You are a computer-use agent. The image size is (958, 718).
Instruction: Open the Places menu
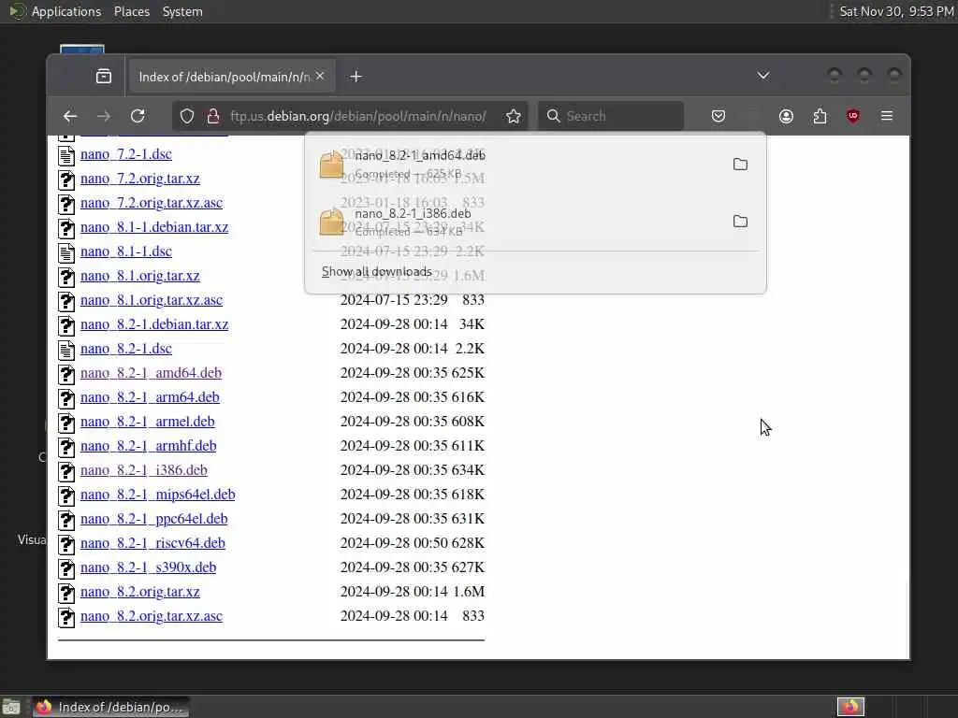point(132,11)
